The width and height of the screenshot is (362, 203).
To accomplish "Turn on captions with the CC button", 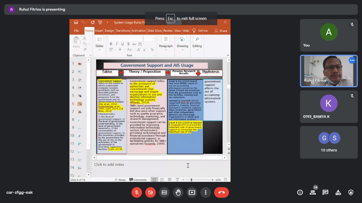I will 164,193.
